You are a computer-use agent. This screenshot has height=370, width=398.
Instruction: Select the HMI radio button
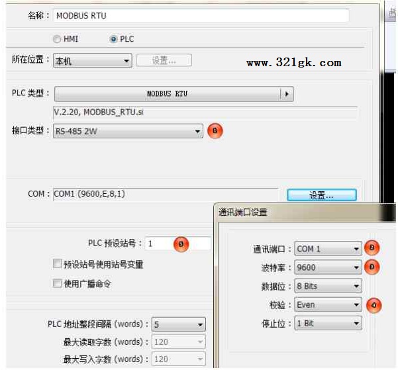(57, 39)
